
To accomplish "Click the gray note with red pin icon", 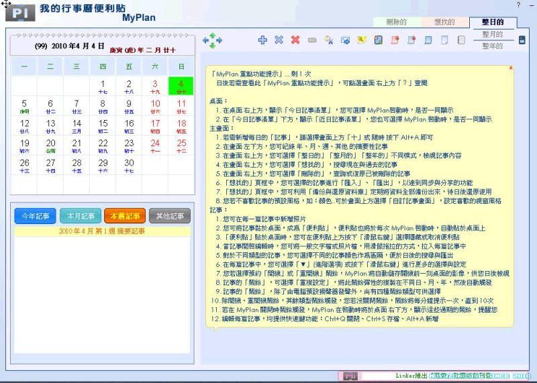I will pos(411,40).
